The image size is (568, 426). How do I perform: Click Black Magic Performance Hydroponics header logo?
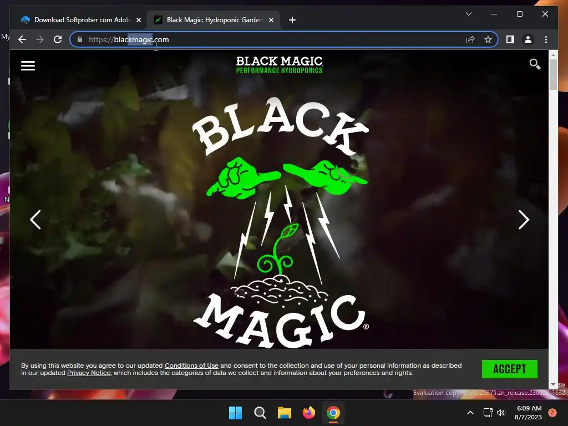click(280, 65)
